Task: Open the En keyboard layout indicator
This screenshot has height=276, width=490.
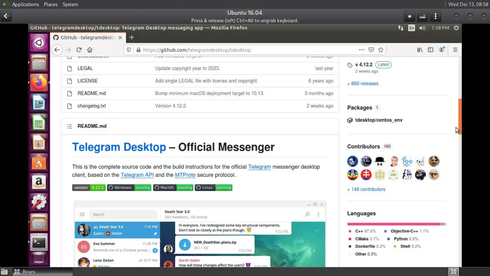Action: 411,28
